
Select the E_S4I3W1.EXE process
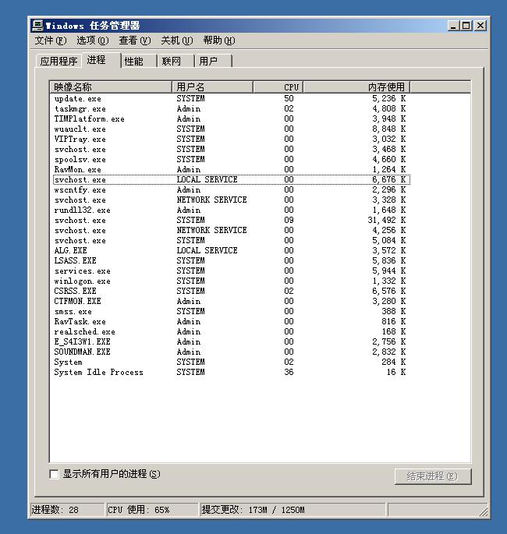coord(232,342)
